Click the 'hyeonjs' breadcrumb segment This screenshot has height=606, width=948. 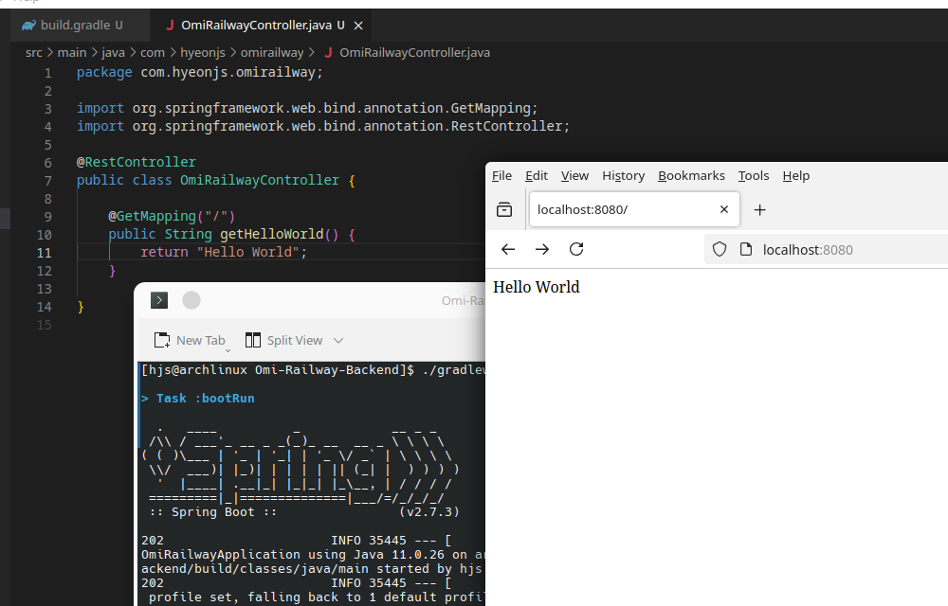(x=203, y=53)
